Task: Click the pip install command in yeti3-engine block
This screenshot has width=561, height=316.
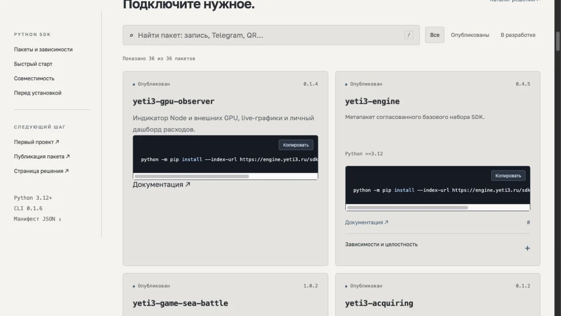Action: click(442, 190)
